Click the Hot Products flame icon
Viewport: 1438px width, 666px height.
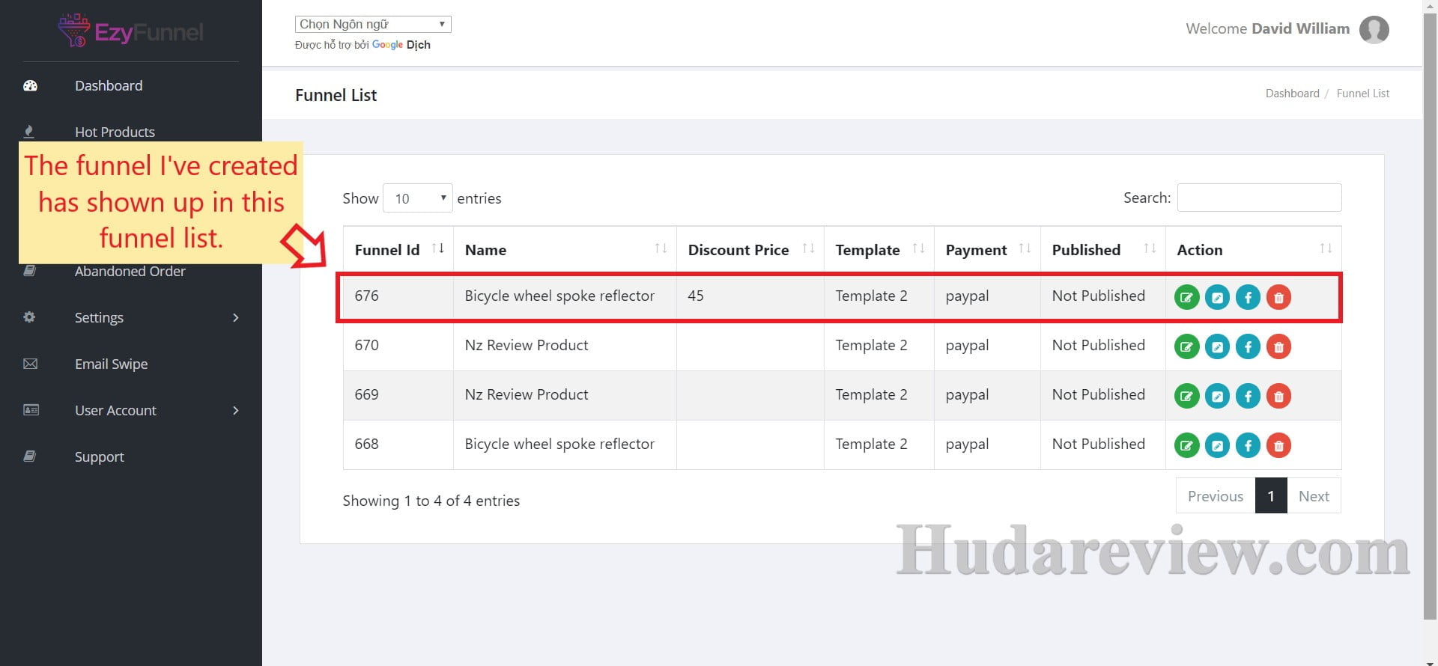29,132
